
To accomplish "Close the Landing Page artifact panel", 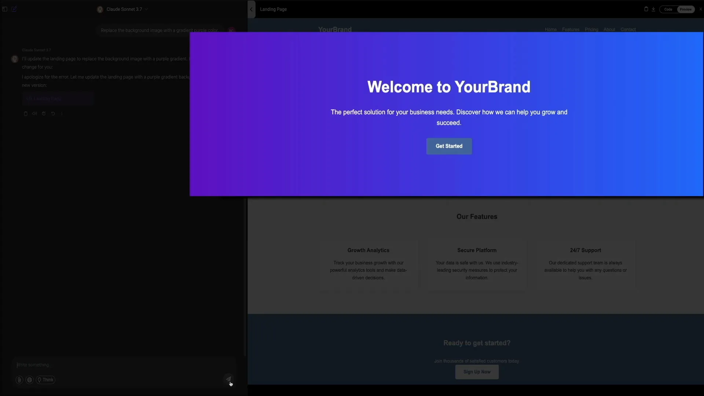I will tap(700, 9).
